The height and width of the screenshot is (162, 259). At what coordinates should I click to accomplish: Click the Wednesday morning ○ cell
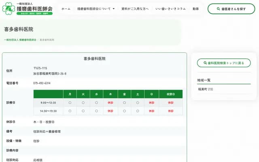tap(96, 102)
